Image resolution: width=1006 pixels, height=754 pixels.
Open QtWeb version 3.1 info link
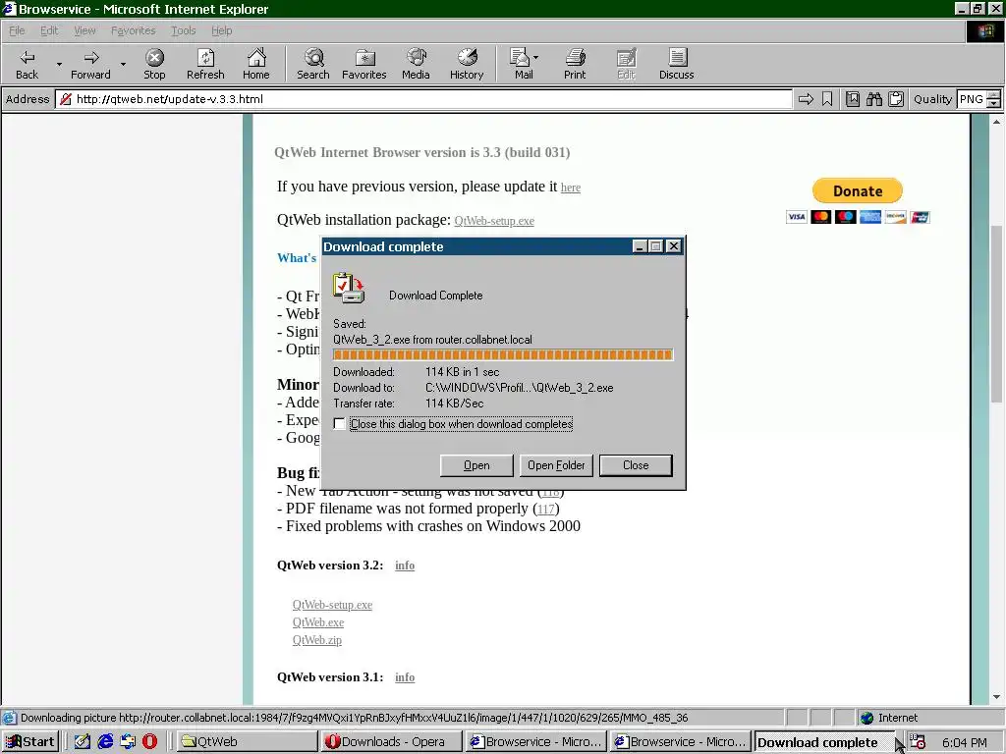point(405,677)
